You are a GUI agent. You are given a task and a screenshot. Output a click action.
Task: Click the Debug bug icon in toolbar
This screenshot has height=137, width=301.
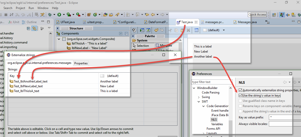coord(50,15)
